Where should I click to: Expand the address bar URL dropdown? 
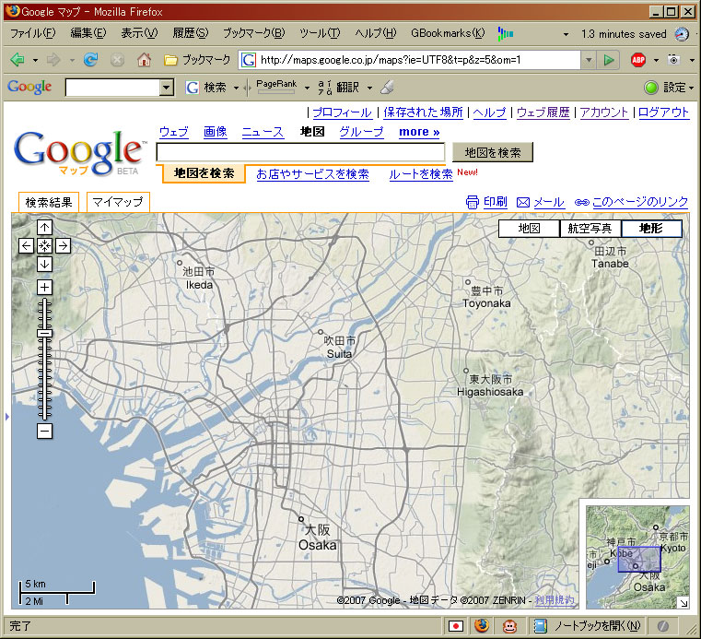pyautogui.click(x=589, y=60)
